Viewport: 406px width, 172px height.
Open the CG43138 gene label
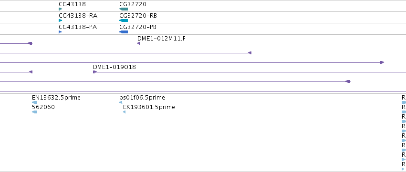(x=72, y=4)
